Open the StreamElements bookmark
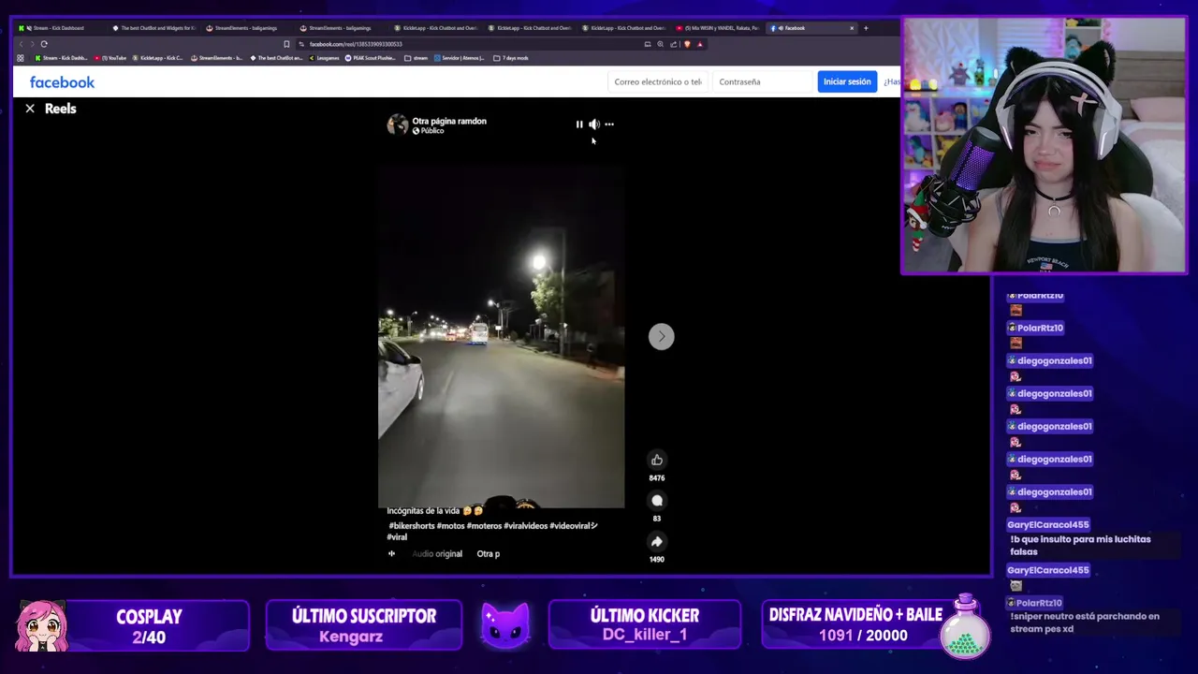 click(x=217, y=58)
